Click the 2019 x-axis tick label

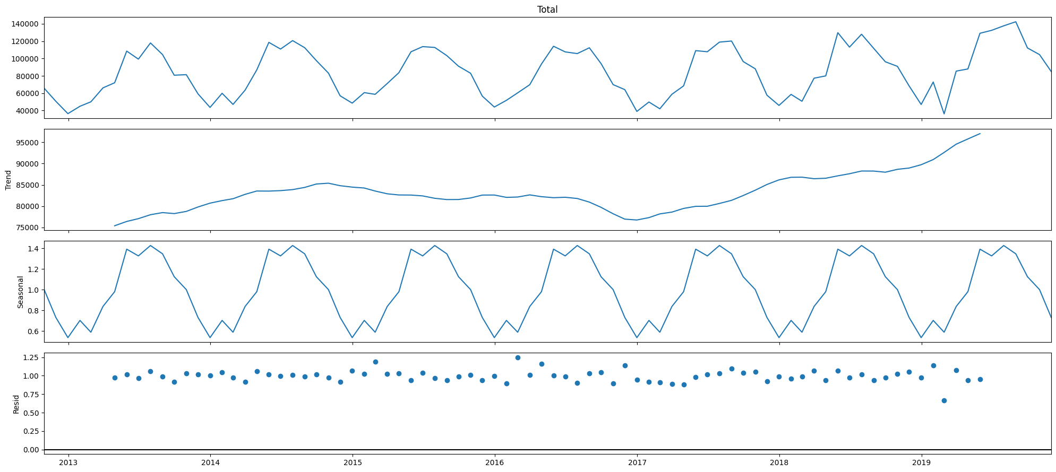(x=922, y=464)
